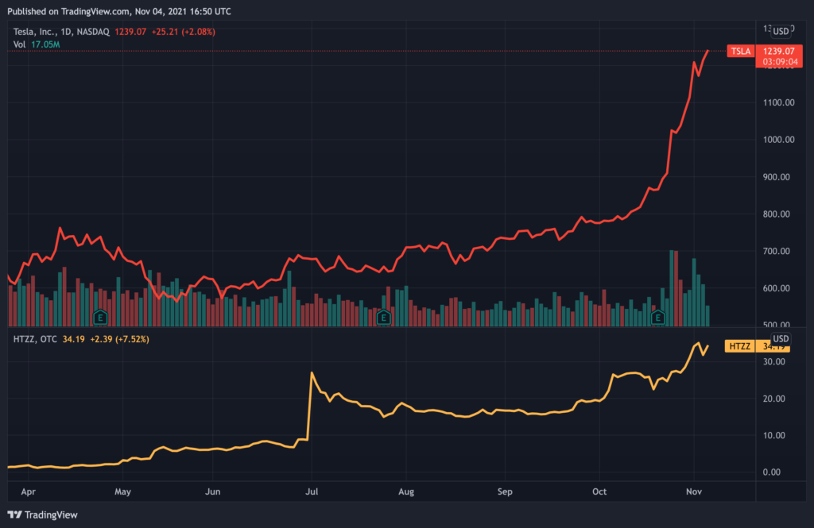Click the 10.00 axis label on the HTZZ pane
Viewport: 814px width, 528px height.
tap(773, 435)
